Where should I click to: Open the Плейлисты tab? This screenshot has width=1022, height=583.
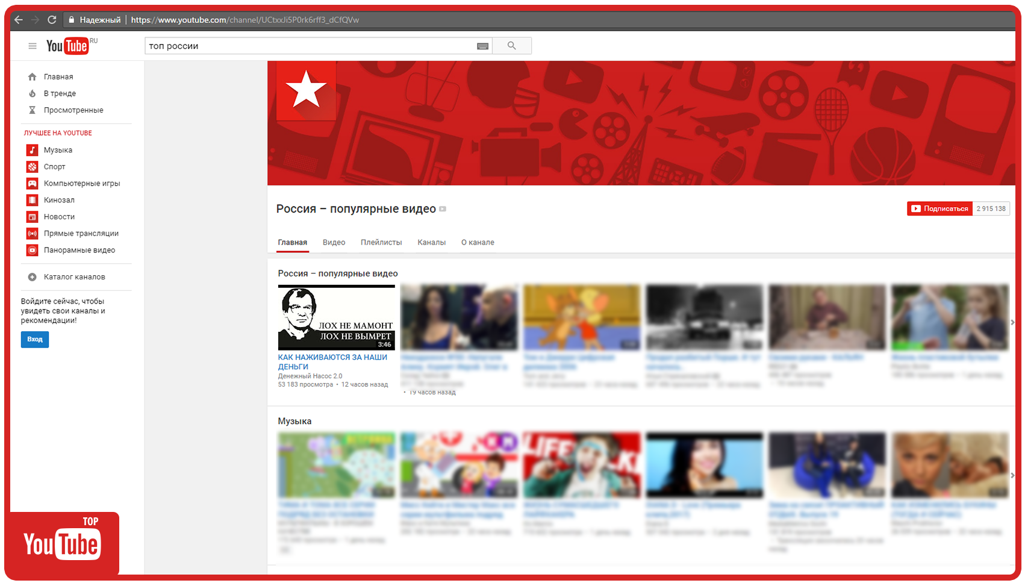point(381,242)
